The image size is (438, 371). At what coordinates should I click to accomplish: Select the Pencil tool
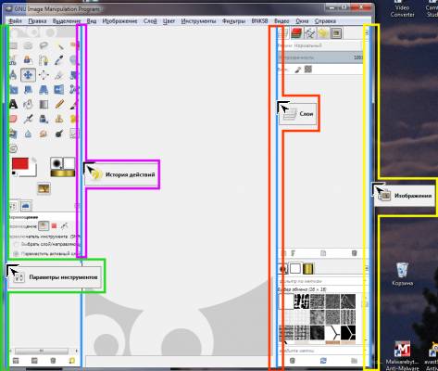click(59, 104)
